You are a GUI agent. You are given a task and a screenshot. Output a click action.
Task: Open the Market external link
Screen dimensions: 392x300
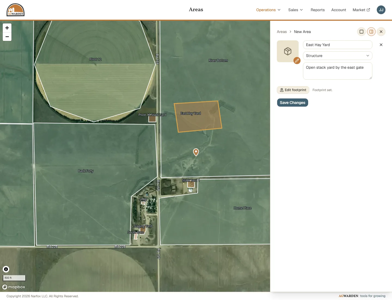pos(361,10)
